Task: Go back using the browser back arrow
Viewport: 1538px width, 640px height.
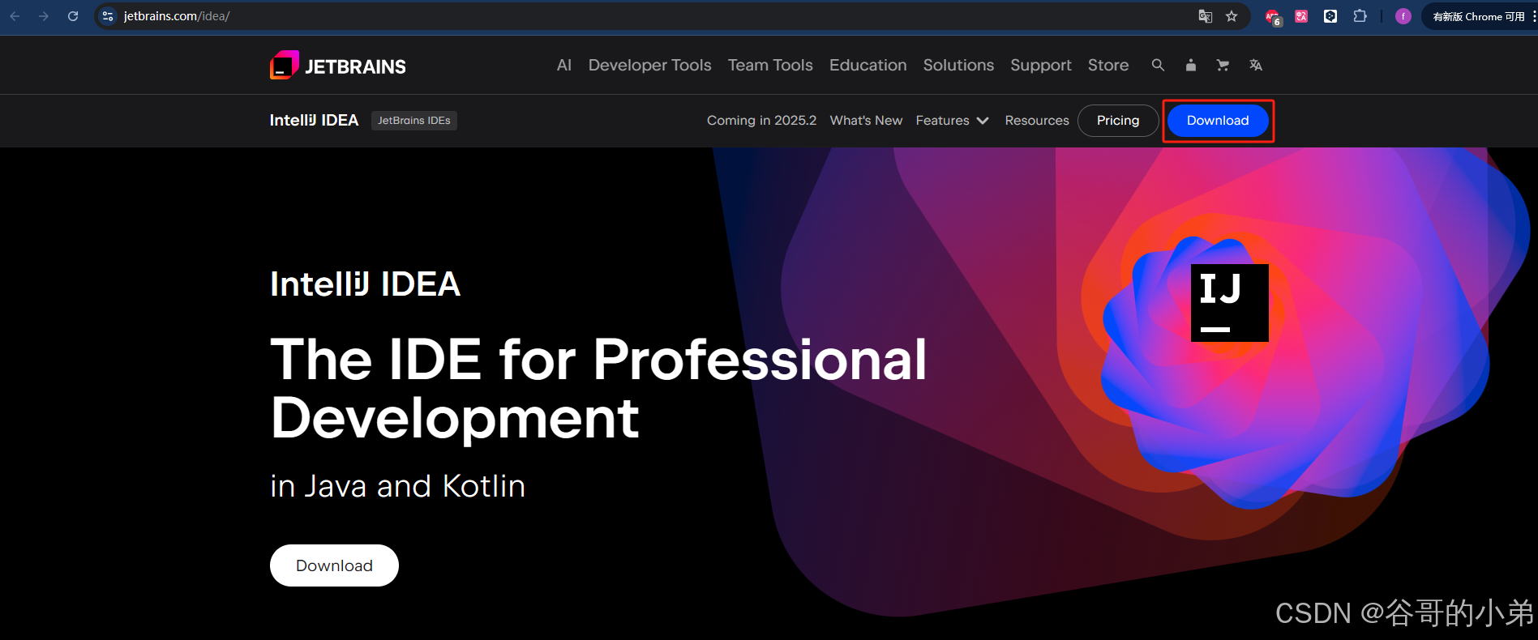Action: click(x=15, y=16)
